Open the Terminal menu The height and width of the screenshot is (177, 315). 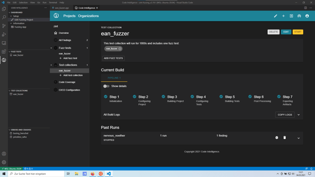[53, 3]
